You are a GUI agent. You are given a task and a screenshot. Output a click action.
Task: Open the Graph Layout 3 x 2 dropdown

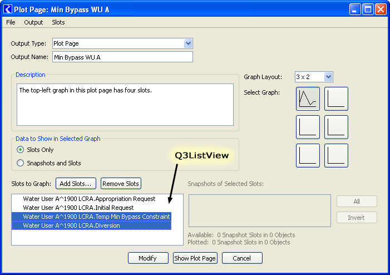tap(314, 77)
